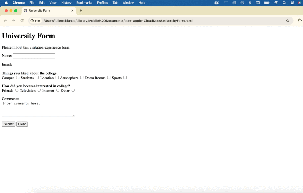Reload the page with the refresh icon
Image resolution: width=303 pixels, height=193 pixels.
coord(22,21)
